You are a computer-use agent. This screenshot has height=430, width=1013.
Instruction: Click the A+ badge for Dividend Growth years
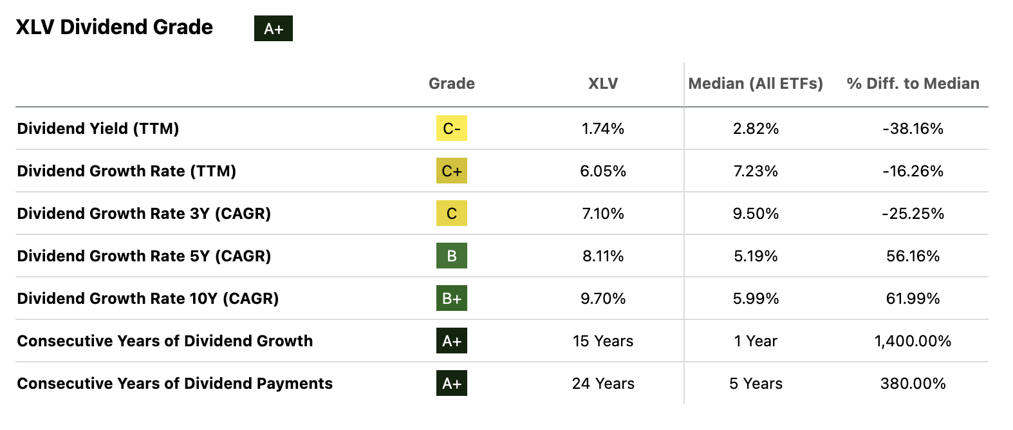[x=451, y=341]
